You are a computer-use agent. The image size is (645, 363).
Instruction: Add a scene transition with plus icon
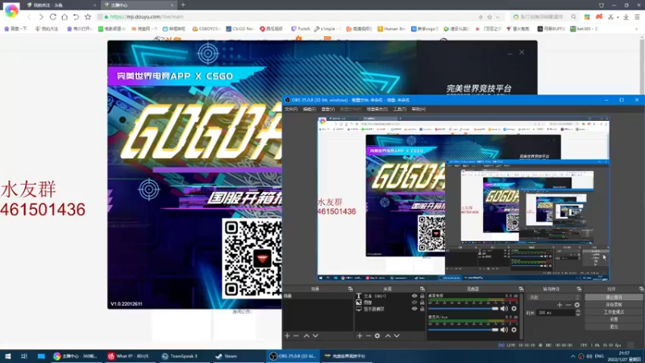click(560, 305)
